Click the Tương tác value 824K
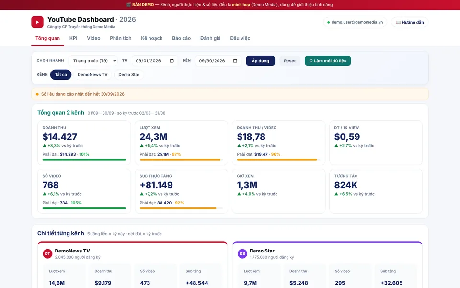 point(346,185)
